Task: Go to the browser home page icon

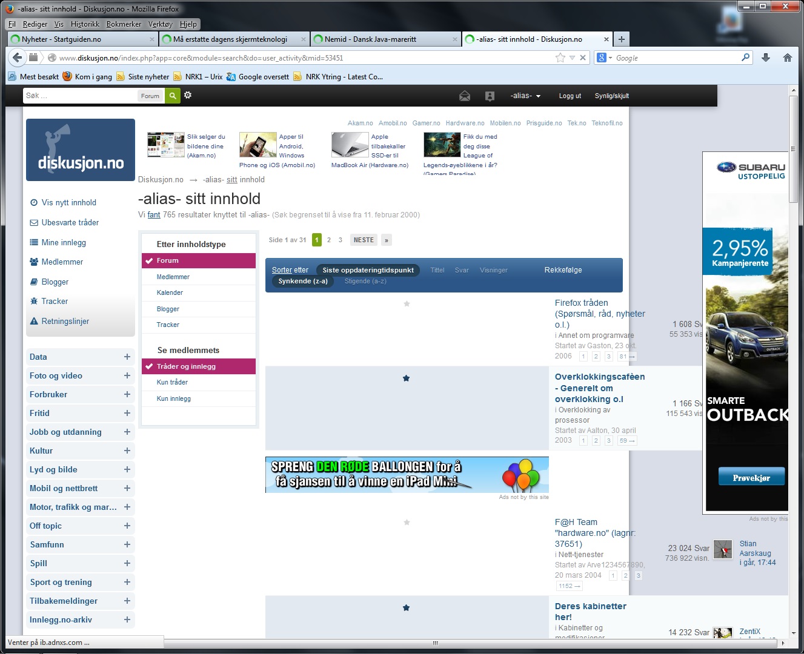Action: pos(788,58)
